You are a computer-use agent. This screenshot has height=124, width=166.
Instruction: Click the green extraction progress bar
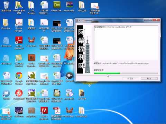tap(126, 73)
